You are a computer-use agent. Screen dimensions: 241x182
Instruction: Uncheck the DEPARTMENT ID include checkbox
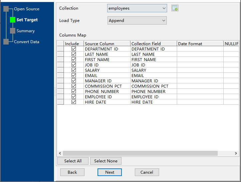click(x=74, y=49)
